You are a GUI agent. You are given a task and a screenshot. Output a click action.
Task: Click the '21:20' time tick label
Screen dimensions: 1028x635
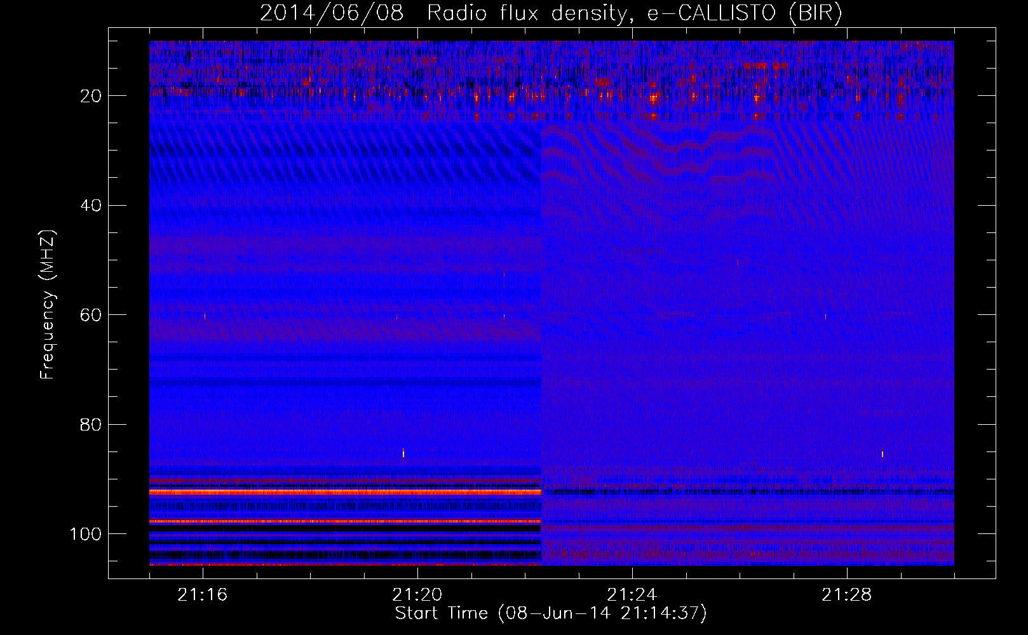coord(417,594)
